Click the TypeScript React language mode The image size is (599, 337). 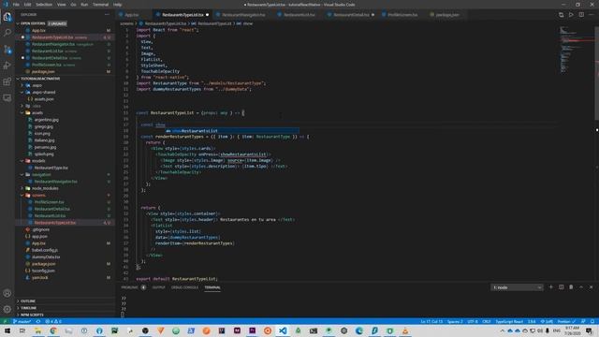tap(509, 321)
